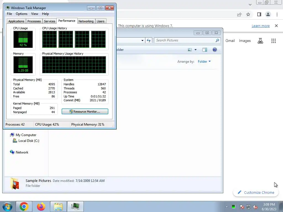
Task: Show hidden tray icons arrow
Action: [x=227, y=207]
